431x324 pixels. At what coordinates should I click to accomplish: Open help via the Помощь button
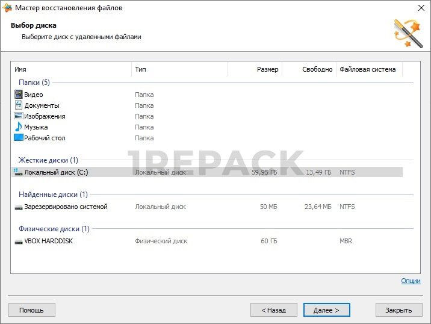pyautogui.click(x=31, y=310)
